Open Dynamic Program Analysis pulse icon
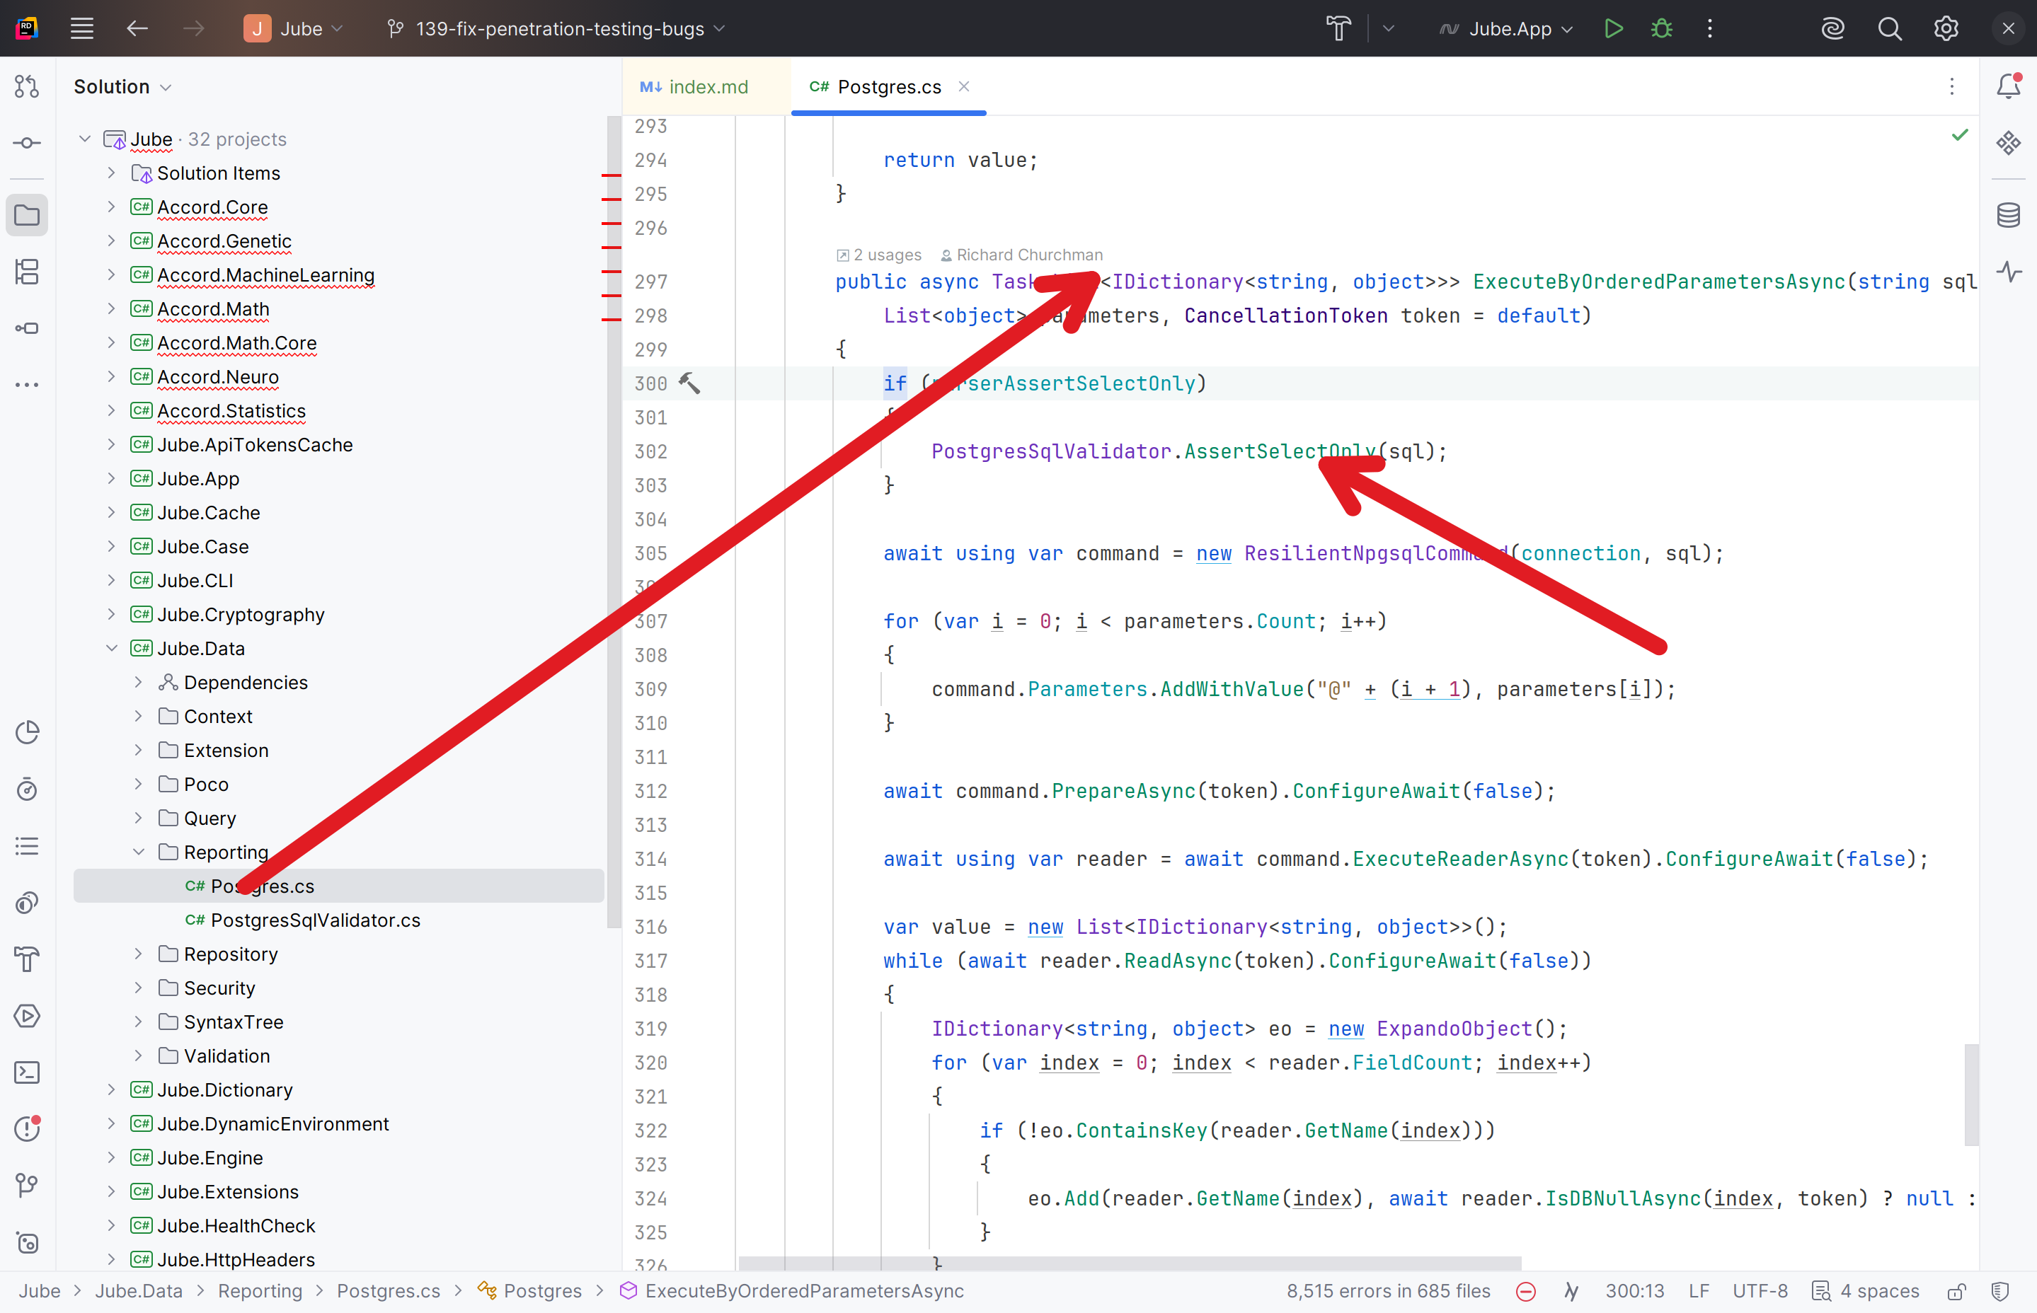This screenshot has width=2037, height=1313. click(x=2009, y=272)
